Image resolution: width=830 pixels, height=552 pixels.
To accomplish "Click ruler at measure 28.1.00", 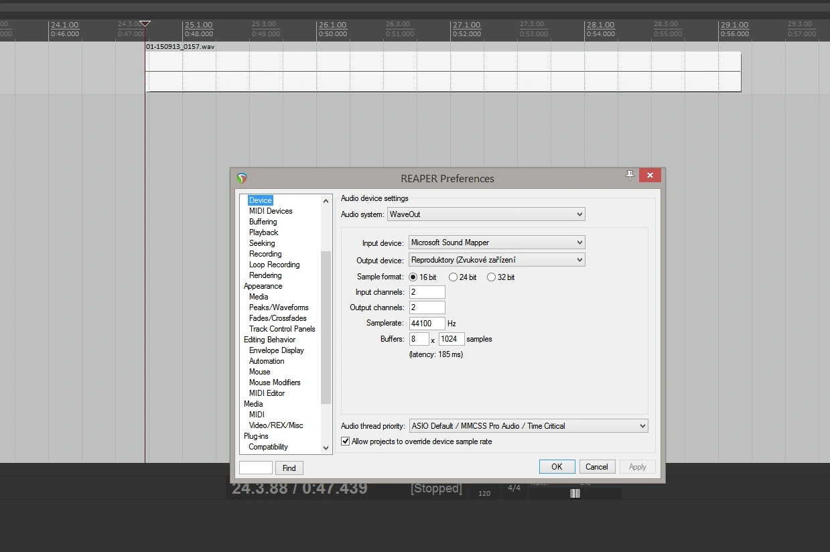I will point(600,25).
